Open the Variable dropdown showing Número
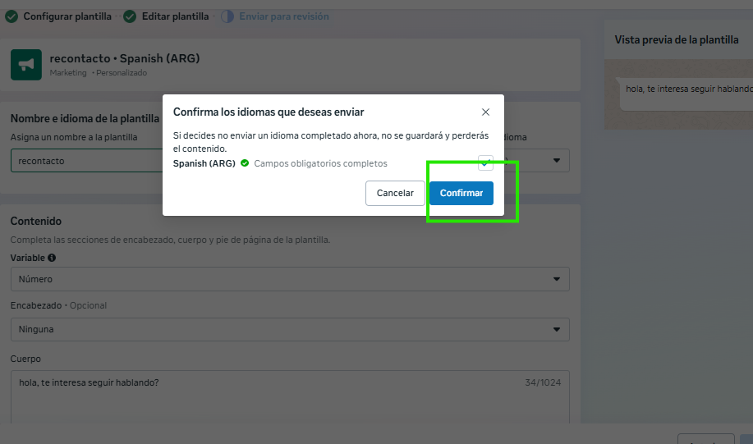Image resolution: width=753 pixels, height=444 pixels. 289,280
